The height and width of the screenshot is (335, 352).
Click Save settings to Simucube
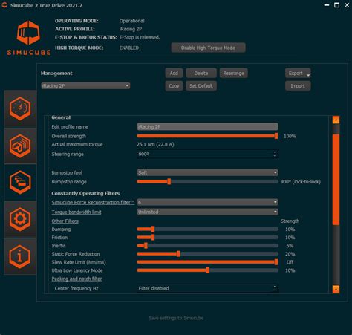176,318
